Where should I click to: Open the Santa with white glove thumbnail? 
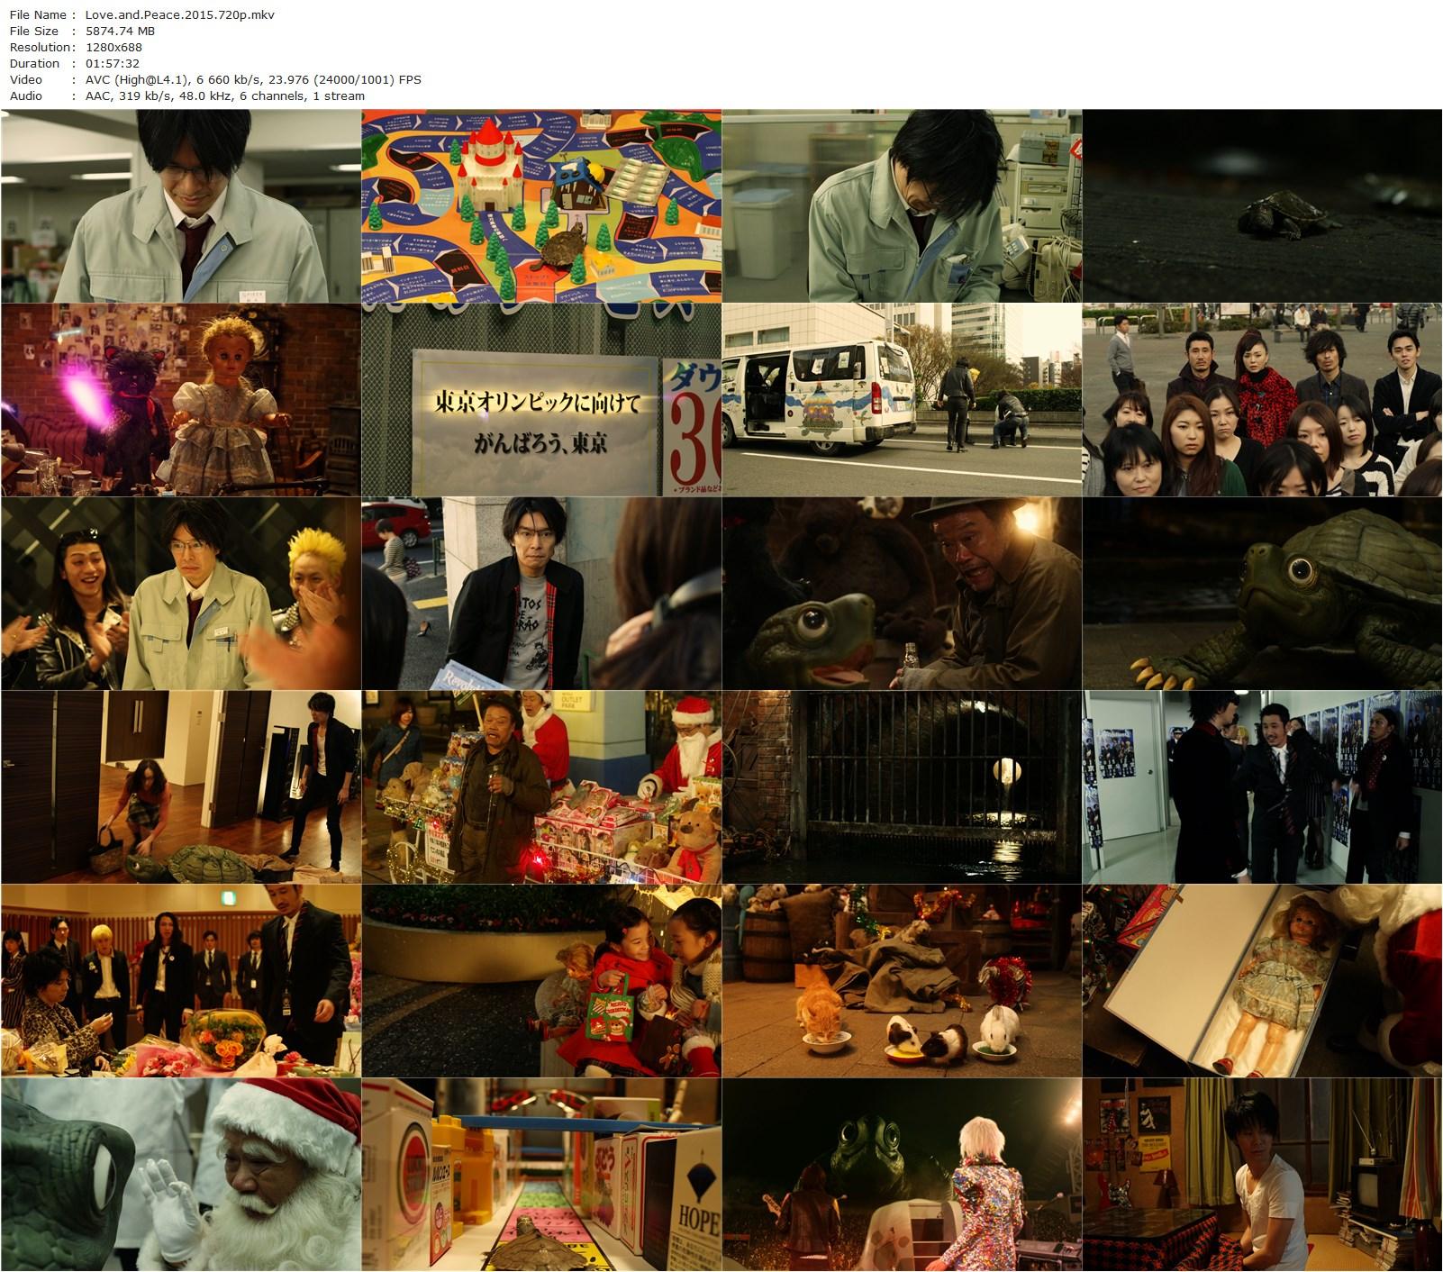tap(180, 1175)
